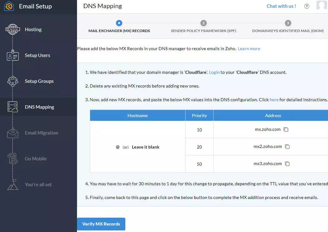Go to Sender Policy Framework step 2
Image resolution: width=328 pixels, height=232 pixels.
pos(203,23)
